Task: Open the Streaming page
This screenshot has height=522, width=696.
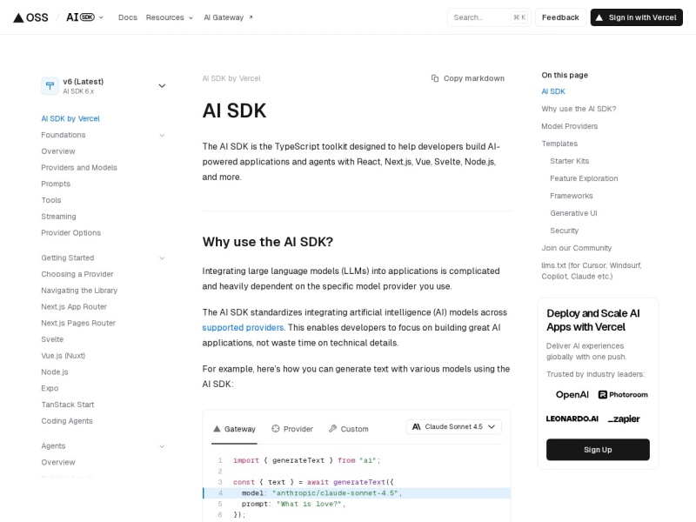Action: click(x=58, y=217)
